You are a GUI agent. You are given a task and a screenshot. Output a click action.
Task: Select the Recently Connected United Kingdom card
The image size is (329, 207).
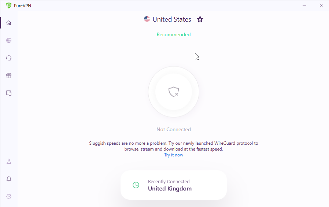174,185
